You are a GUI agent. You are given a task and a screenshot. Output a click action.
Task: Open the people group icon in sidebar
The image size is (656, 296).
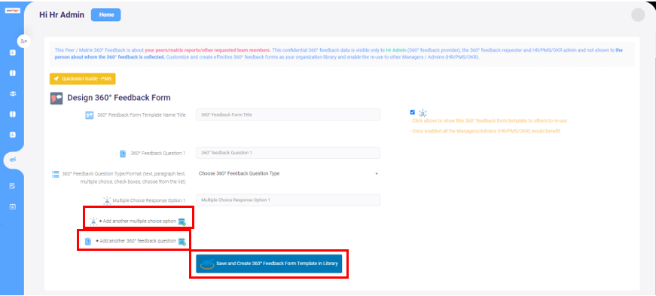coord(13,94)
